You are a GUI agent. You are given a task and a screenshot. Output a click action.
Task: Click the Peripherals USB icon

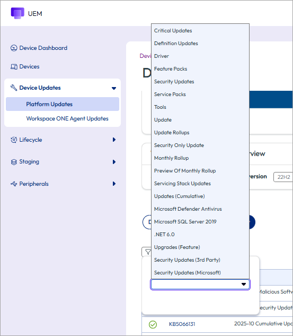coord(14,184)
